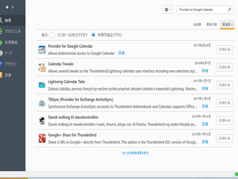Install Lightning Calendar Tabs
This screenshot has height=179, width=238.
[x=224, y=85]
